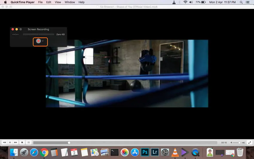Start screen recording with the red record button
Screen dimensions: 254x159
point(38,41)
